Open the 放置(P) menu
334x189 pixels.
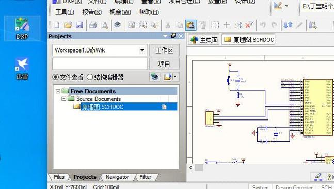[x=217, y=1]
